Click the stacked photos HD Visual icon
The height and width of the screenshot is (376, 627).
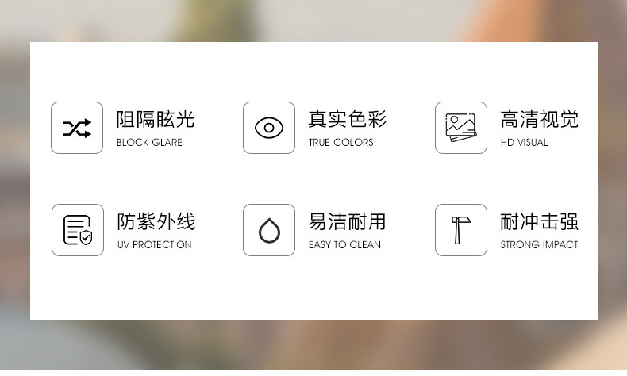[x=460, y=128]
